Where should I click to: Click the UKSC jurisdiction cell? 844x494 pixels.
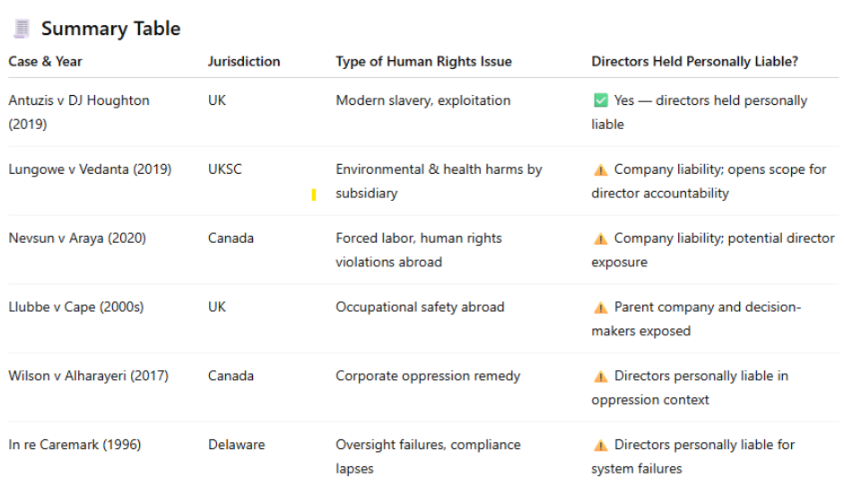tap(224, 169)
